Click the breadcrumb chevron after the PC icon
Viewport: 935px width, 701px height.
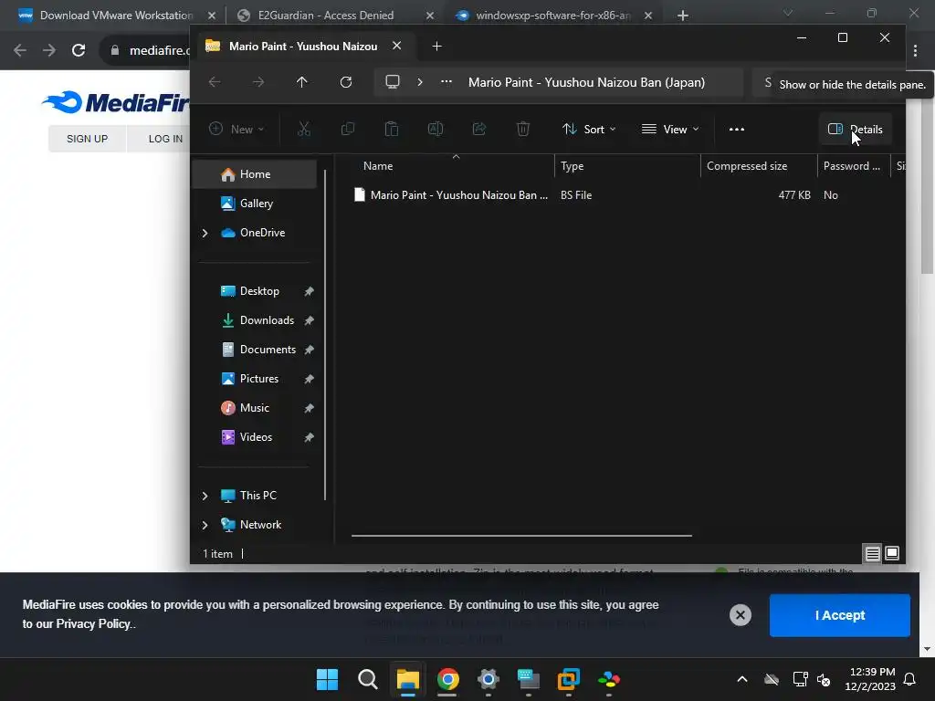(420, 81)
